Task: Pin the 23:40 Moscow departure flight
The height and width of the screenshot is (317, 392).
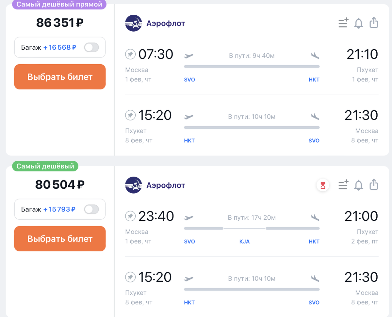Action: click(130, 216)
